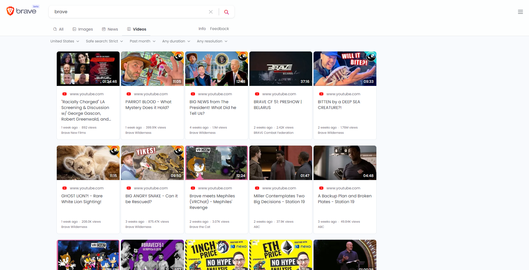Open the #BRAVECF51 fighters thumbnail
Screen dimensions: 529x270
(152, 255)
